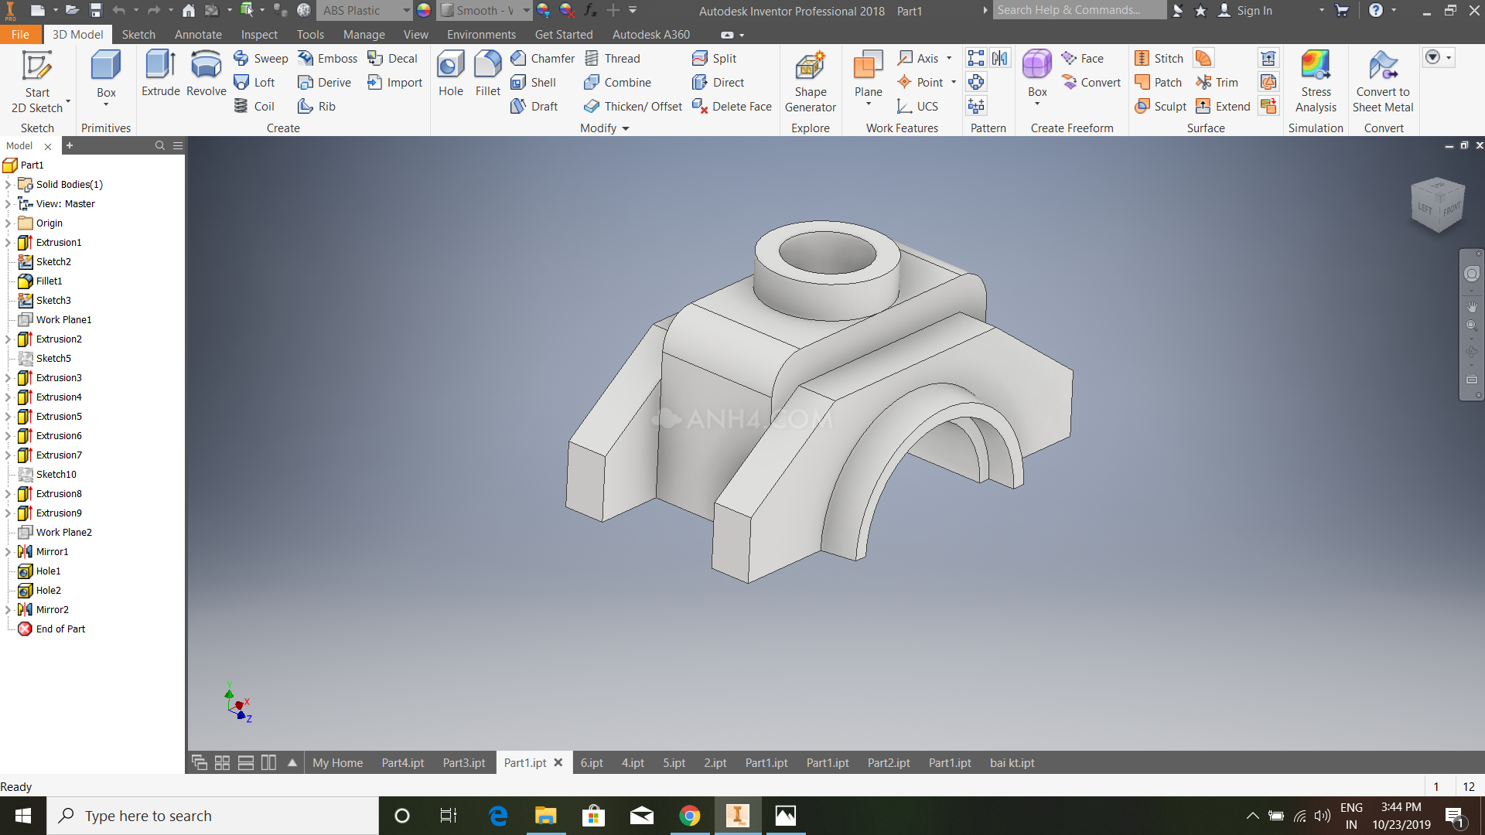Select the Rib tool

click(317, 107)
